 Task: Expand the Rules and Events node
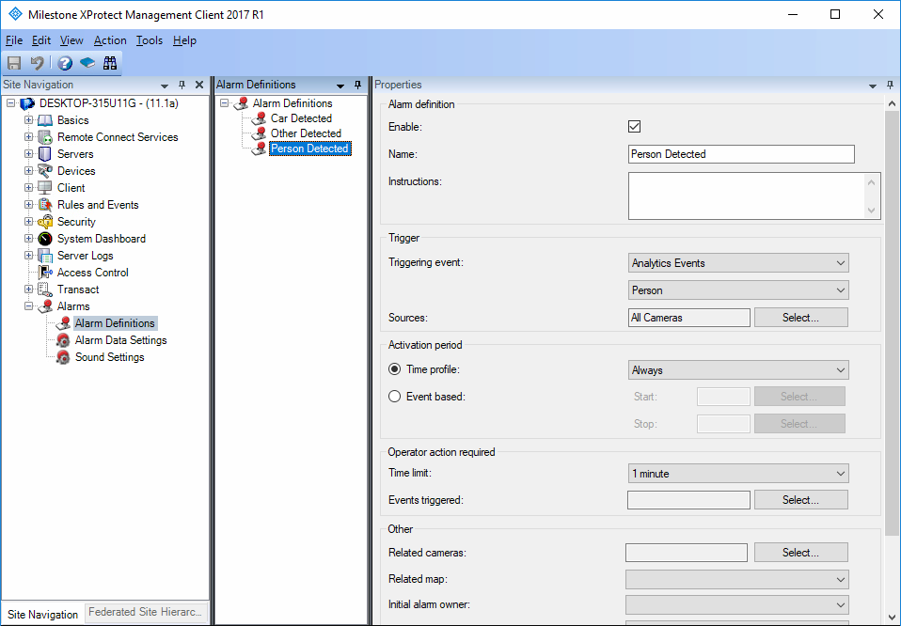tap(28, 205)
